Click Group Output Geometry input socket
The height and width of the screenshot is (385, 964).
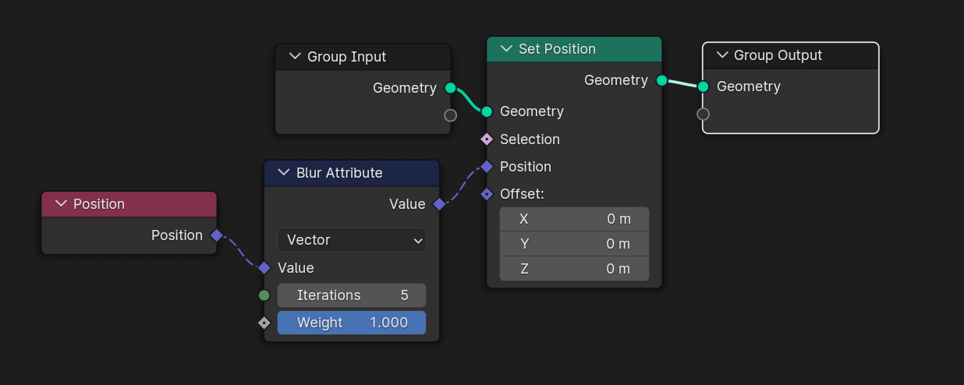[x=703, y=87]
